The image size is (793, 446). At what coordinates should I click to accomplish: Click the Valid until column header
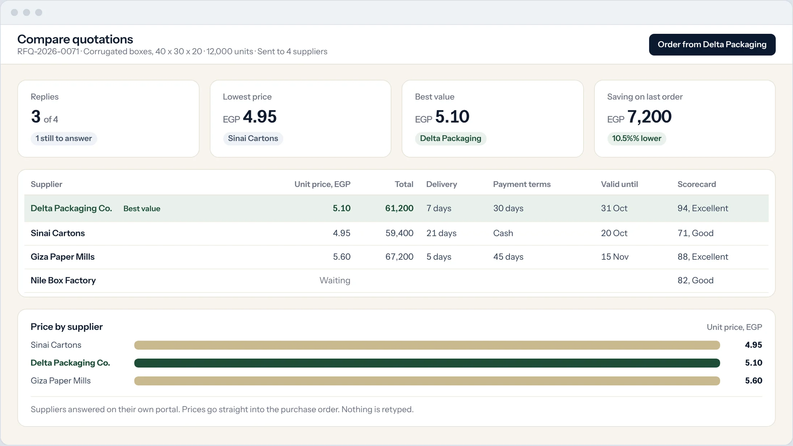[619, 184]
